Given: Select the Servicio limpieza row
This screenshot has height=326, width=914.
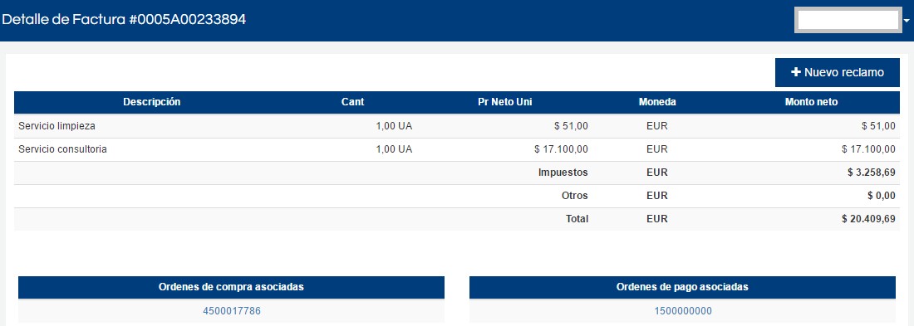Looking at the screenshot, I should pyautogui.click(x=457, y=126).
